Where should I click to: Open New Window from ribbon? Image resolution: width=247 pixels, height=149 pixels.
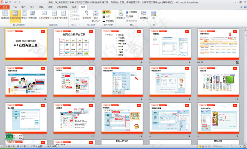point(120,15)
